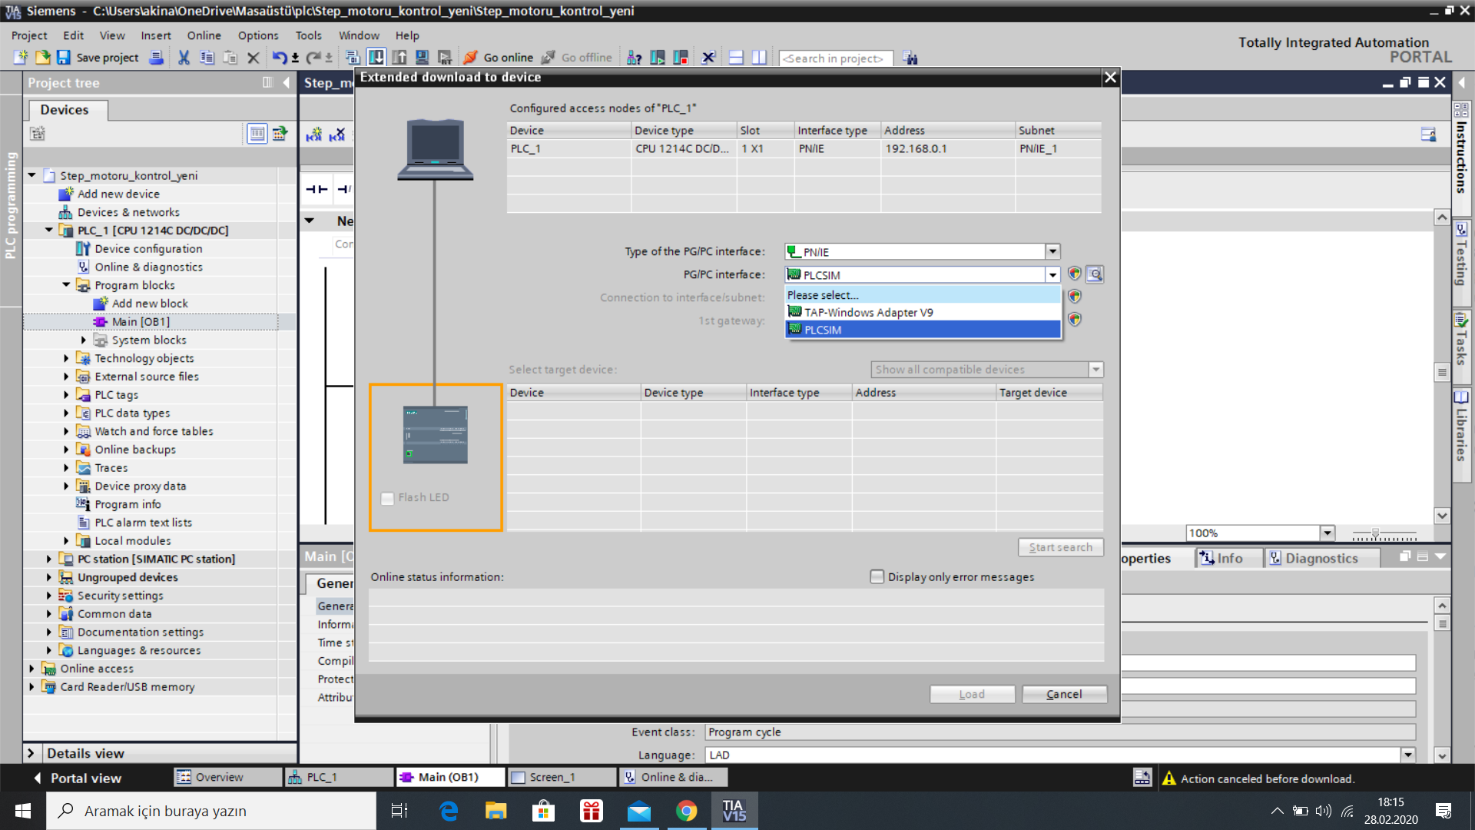Click the Start CPU icon
The width and height of the screenshot is (1475, 830).
(x=658, y=58)
